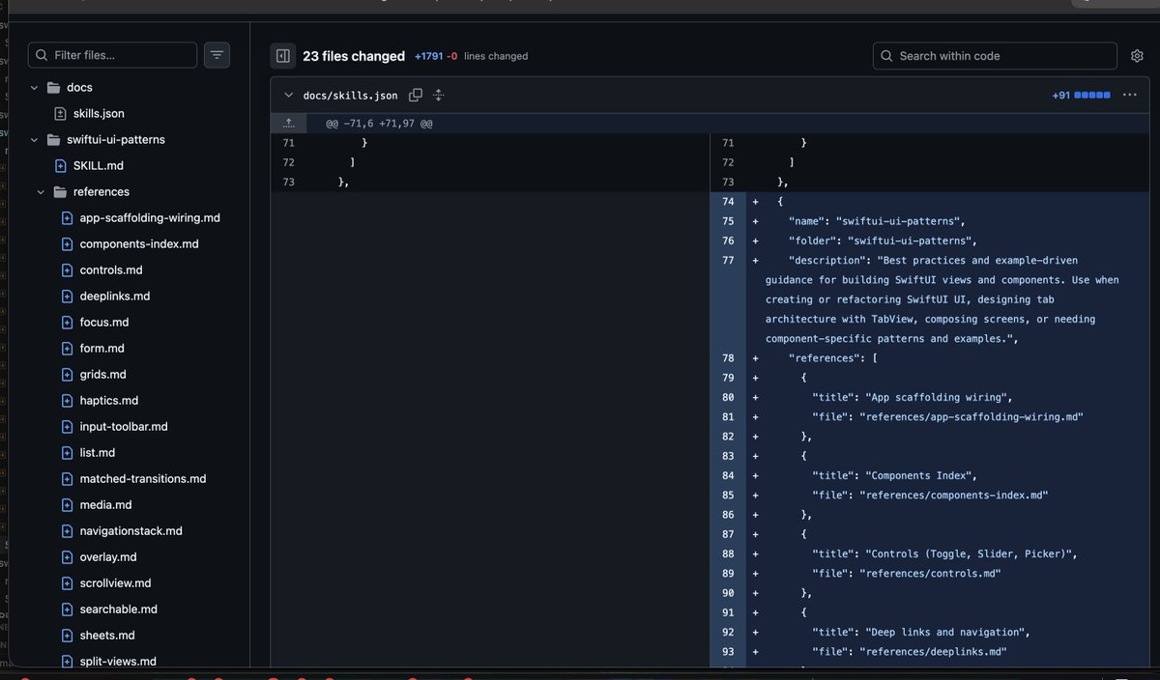Click the hunk header @@ -71,6 +71,97 @@
Image resolution: width=1160 pixels, height=680 pixels.
coord(379,124)
